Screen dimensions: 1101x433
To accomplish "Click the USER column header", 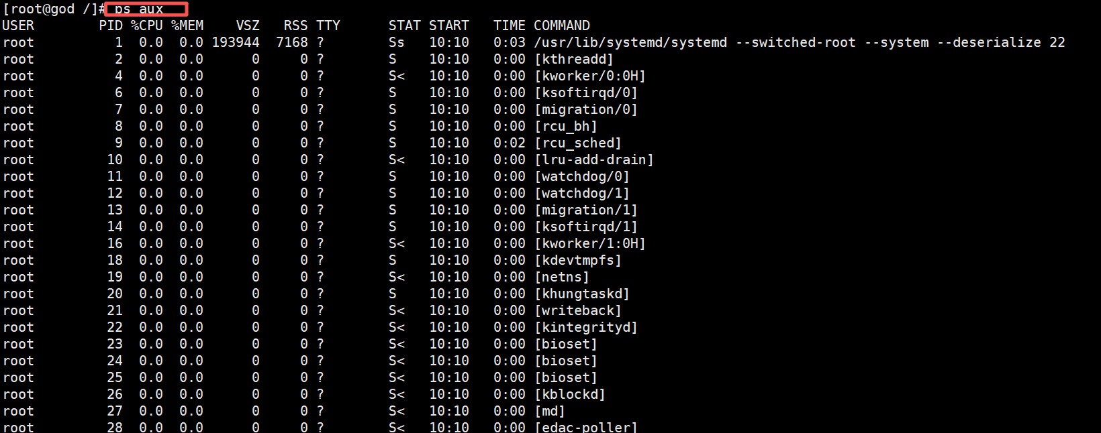I will pos(18,25).
